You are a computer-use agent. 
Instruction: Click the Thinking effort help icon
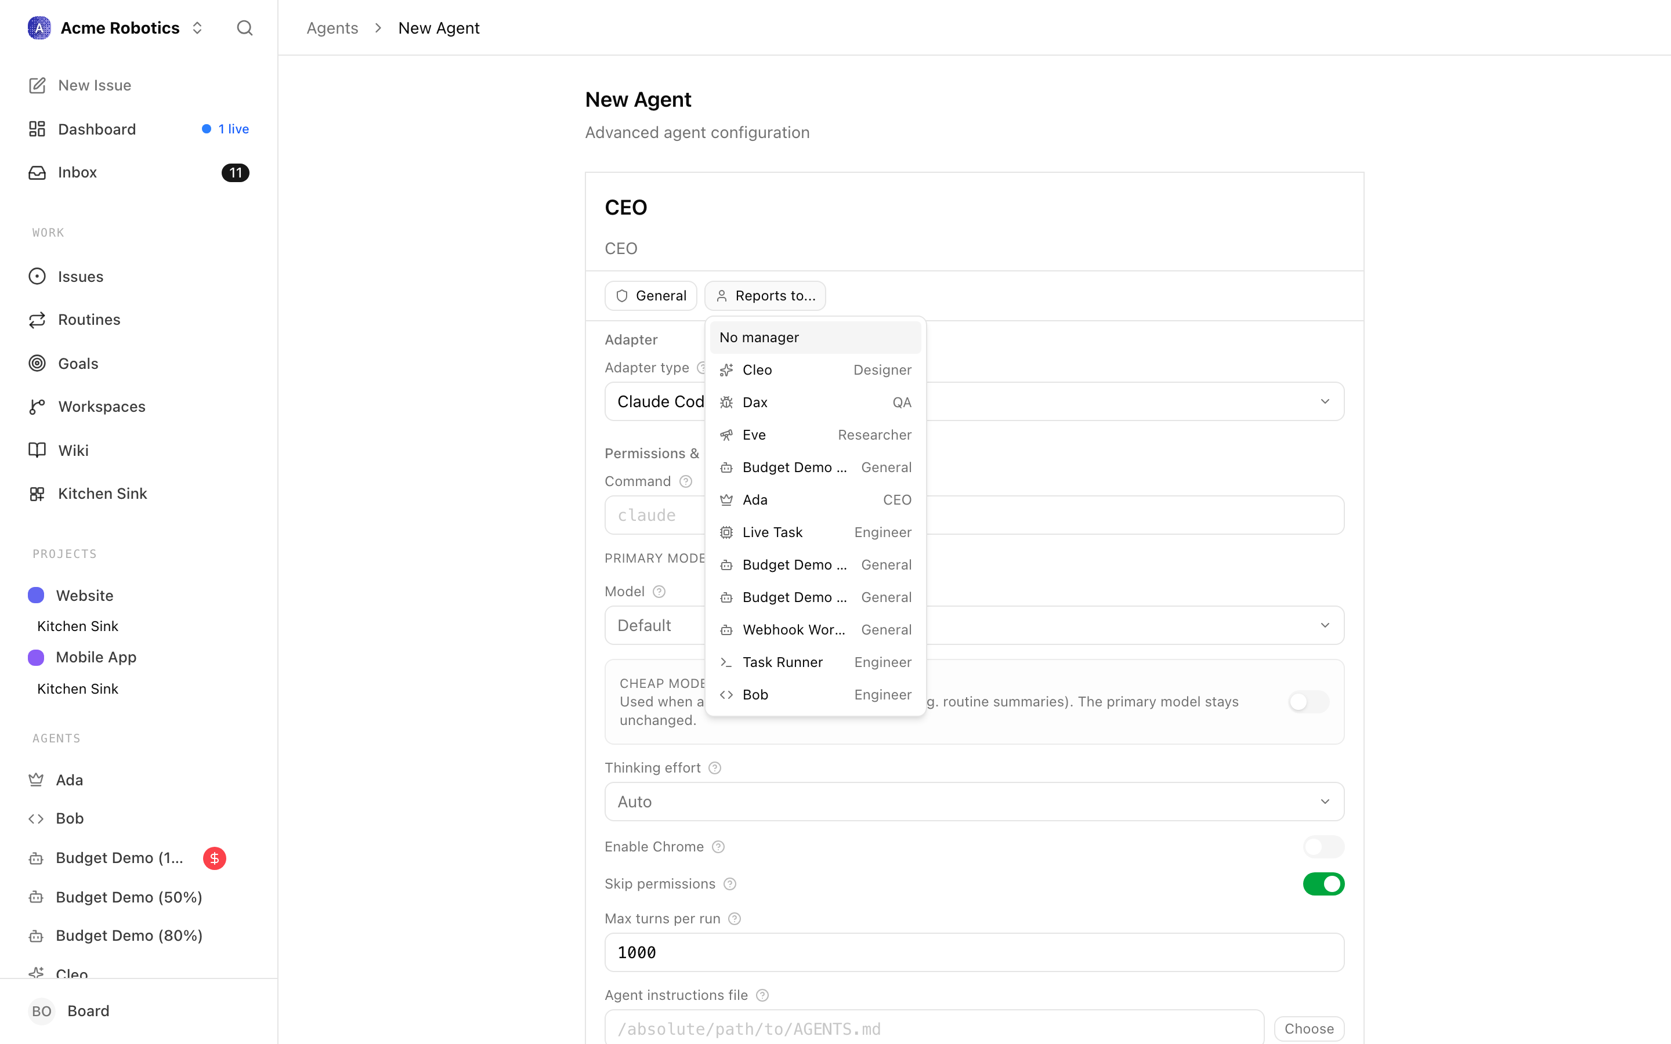[715, 768]
